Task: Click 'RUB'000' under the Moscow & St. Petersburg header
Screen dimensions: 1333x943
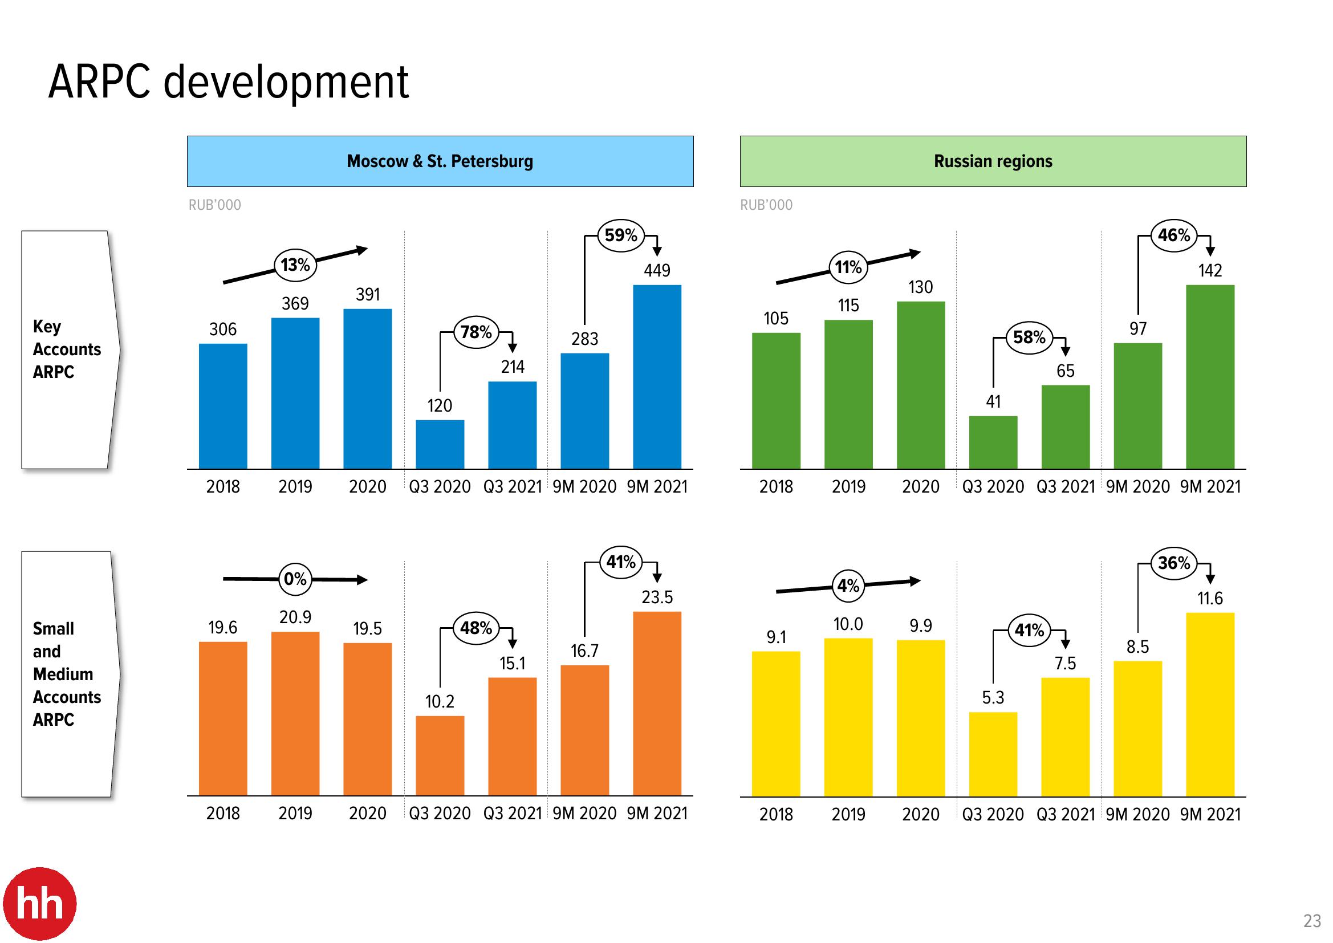Action: [x=215, y=205]
